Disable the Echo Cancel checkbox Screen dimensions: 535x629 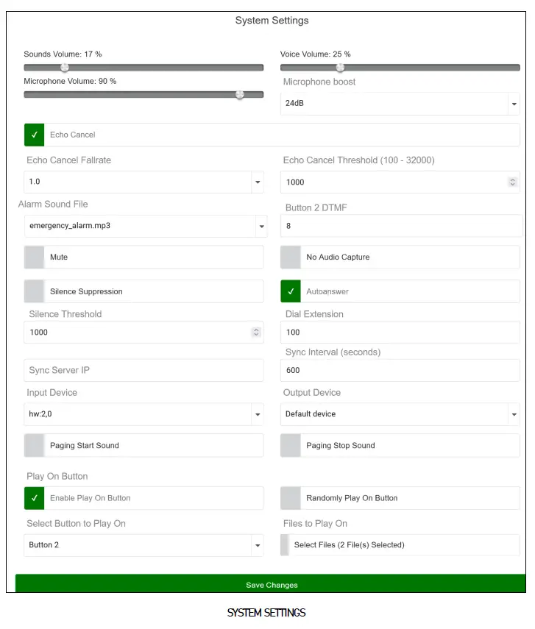tap(34, 135)
